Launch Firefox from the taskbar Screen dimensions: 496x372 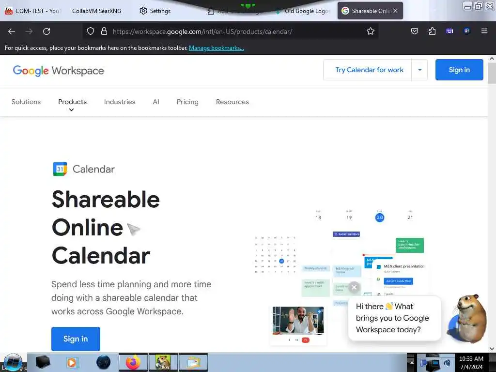pyautogui.click(x=133, y=362)
